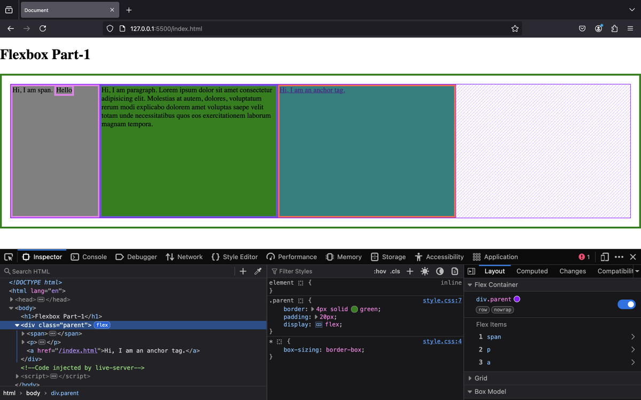Add a new style rule with plus icon
The width and height of the screenshot is (641, 400).
(x=410, y=271)
